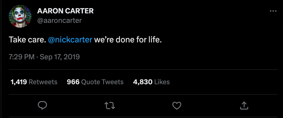This screenshot has height=118, width=283.
Task: Click the Sep 17, 2019 date
Action: pyautogui.click(x=60, y=57)
